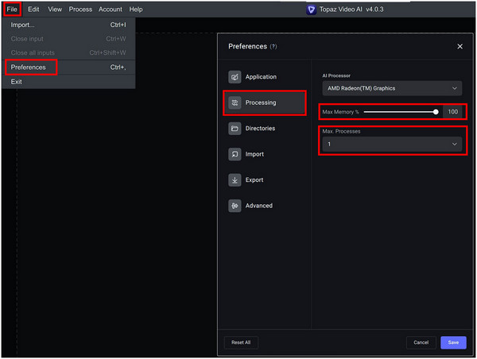The image size is (477, 359).
Task: Click the Cancel button
Action: (x=421, y=342)
